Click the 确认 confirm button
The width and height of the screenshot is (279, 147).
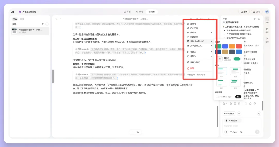(238, 97)
